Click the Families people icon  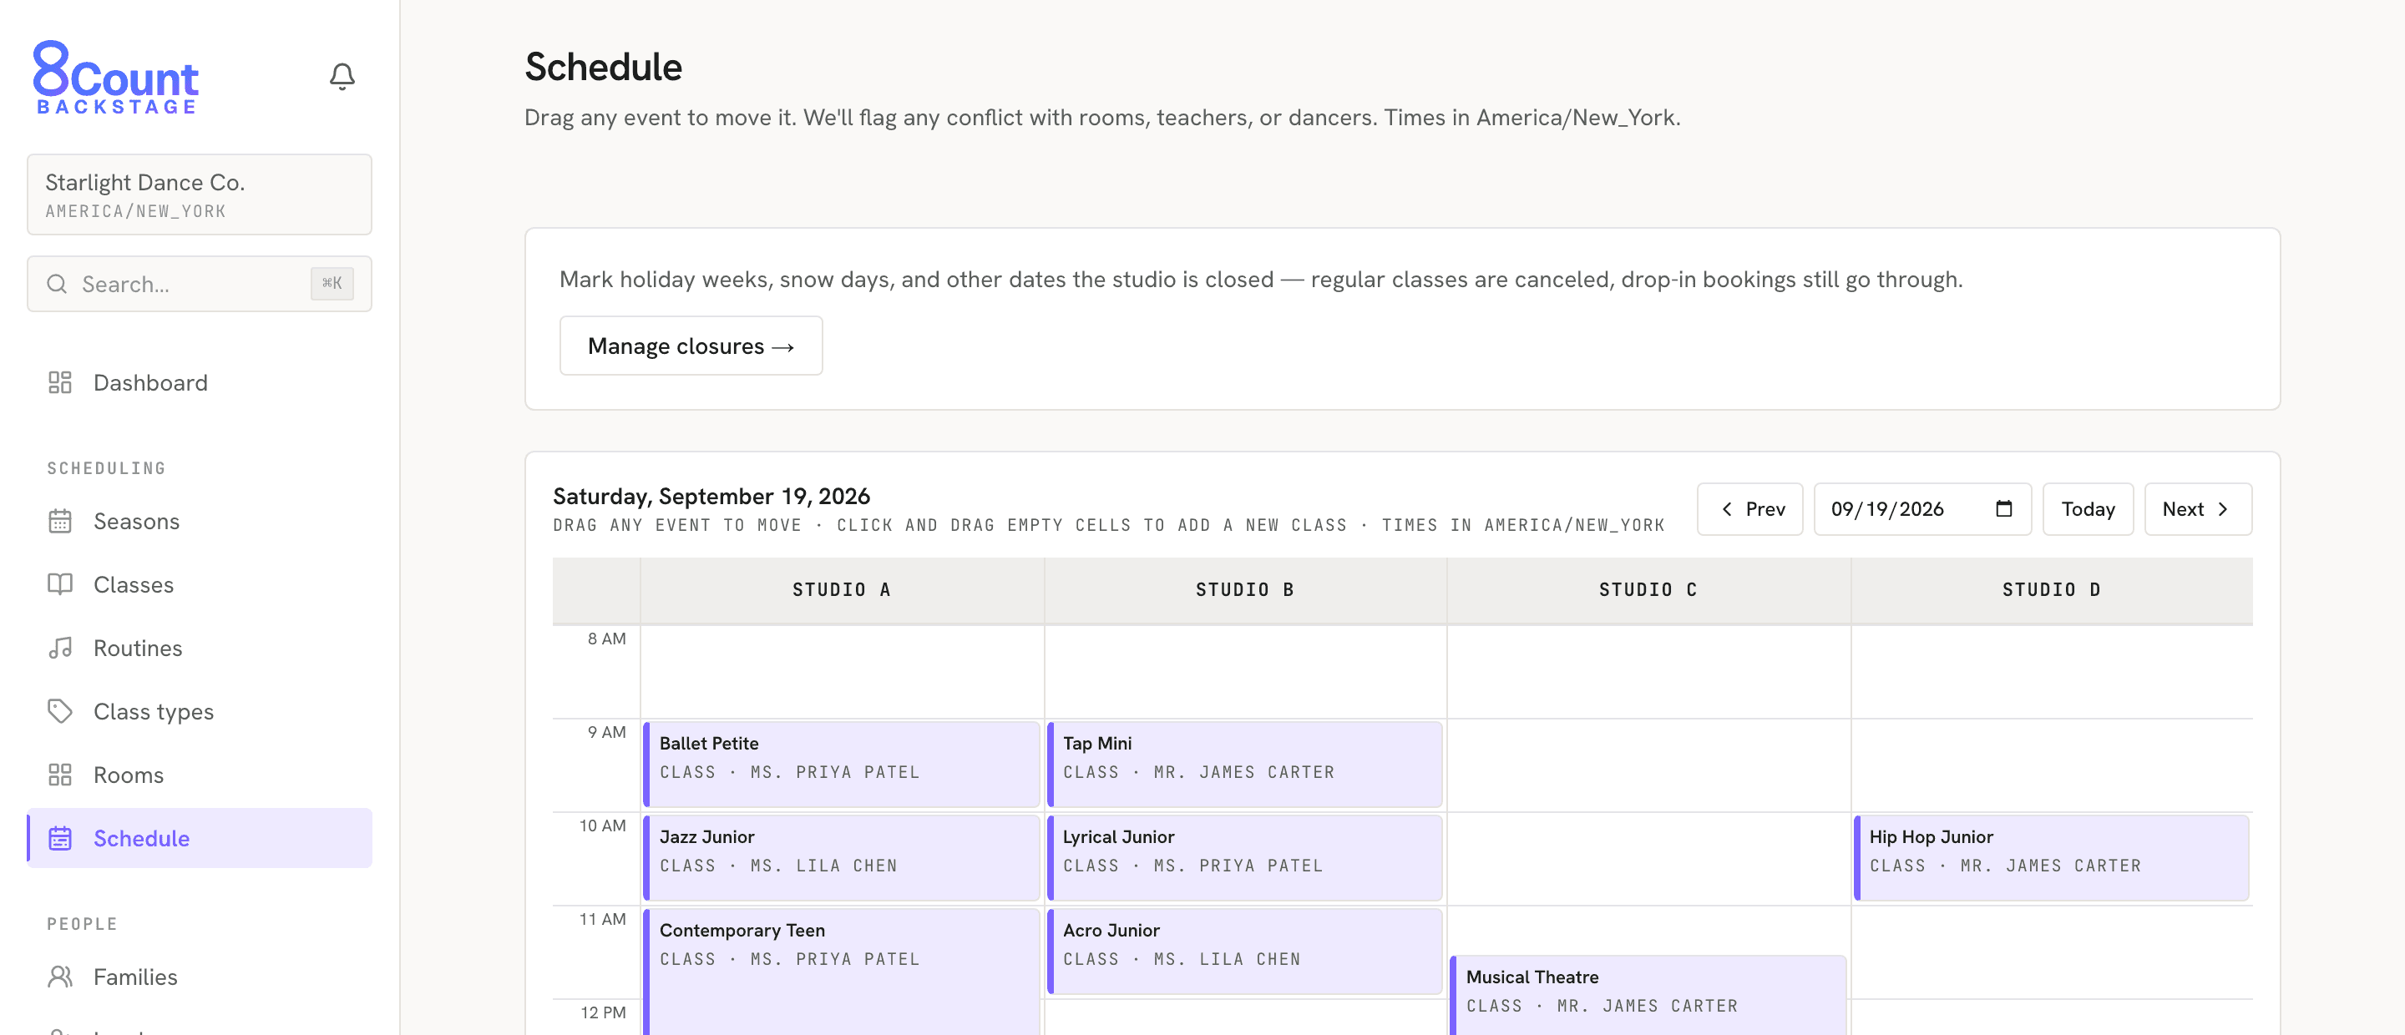[60, 977]
